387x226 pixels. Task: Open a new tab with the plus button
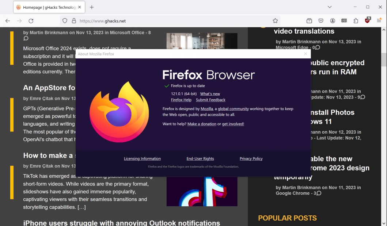tap(92, 7)
